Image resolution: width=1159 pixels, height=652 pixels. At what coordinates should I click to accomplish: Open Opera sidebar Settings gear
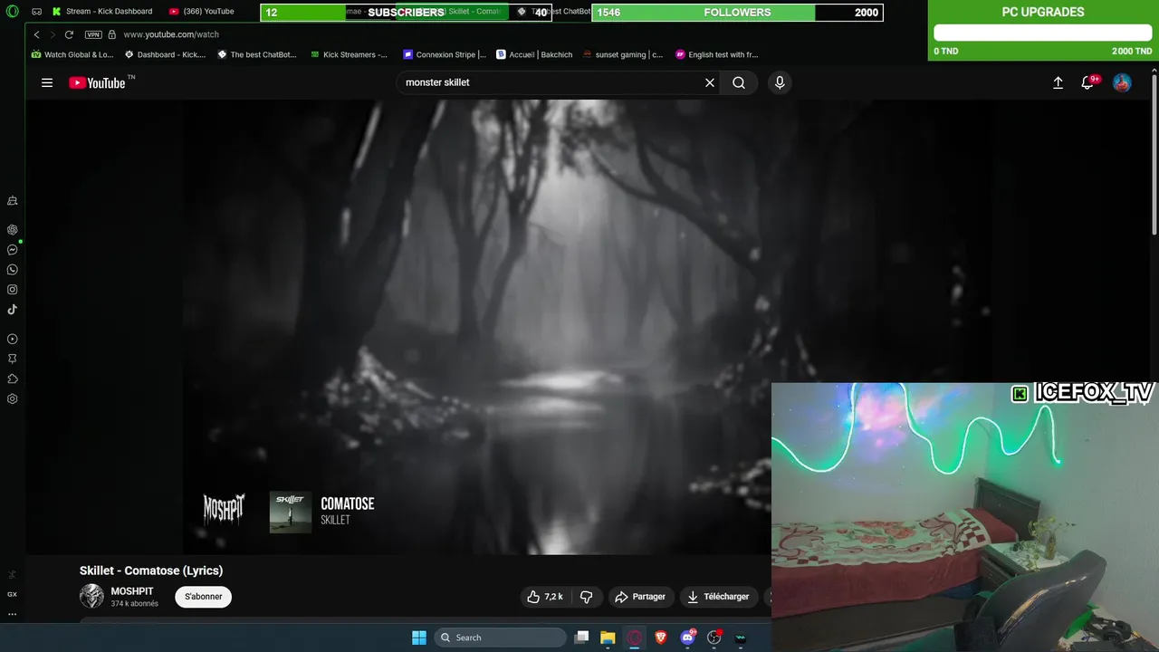coord(13,399)
